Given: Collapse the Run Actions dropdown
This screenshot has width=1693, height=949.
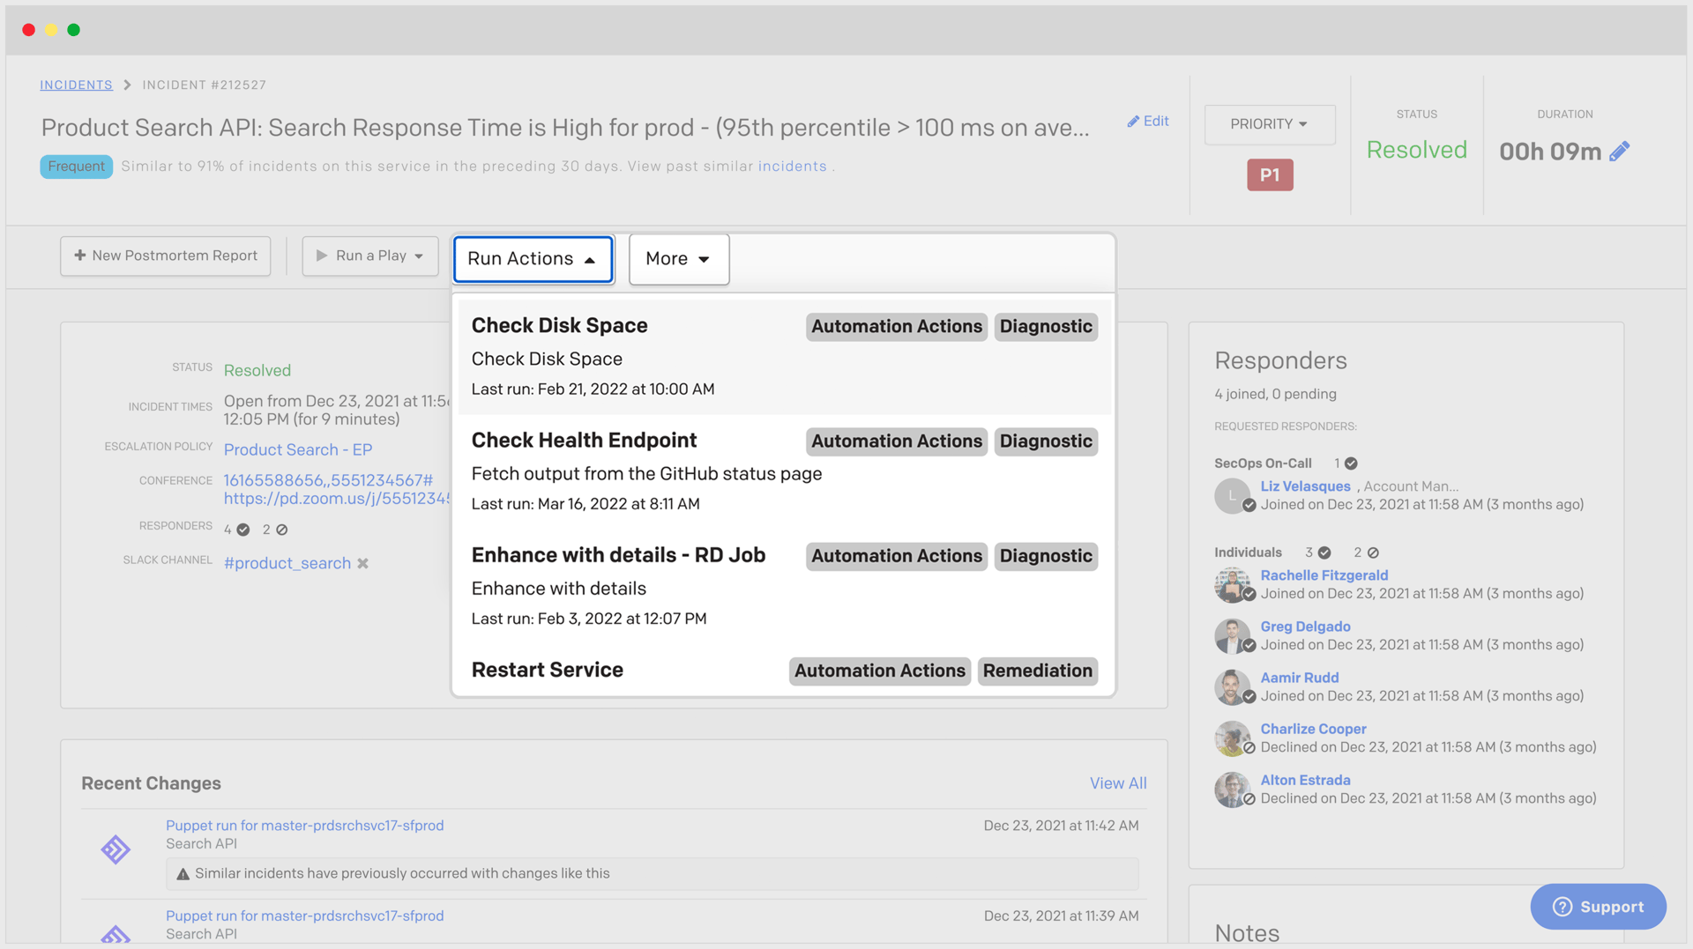Looking at the screenshot, I should click(x=533, y=258).
